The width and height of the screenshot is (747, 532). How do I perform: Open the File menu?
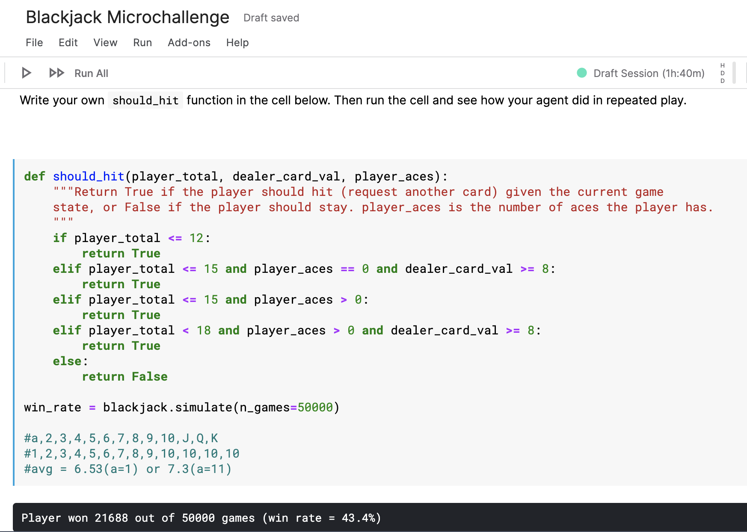[34, 43]
